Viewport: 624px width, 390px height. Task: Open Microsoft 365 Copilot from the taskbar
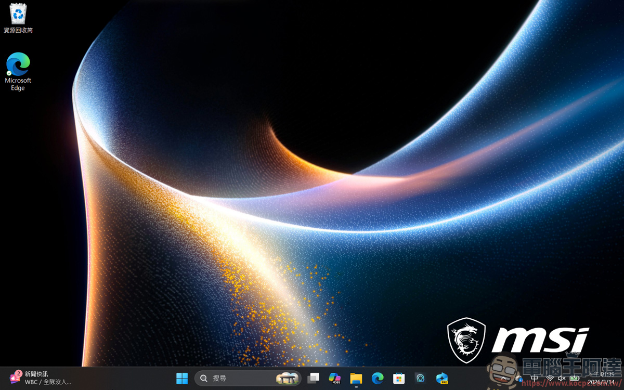coord(335,378)
